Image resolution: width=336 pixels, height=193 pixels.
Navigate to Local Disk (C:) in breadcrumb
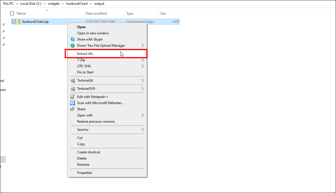31,4
